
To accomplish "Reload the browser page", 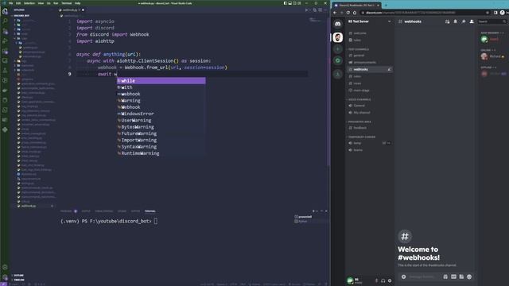I will [348, 13].
